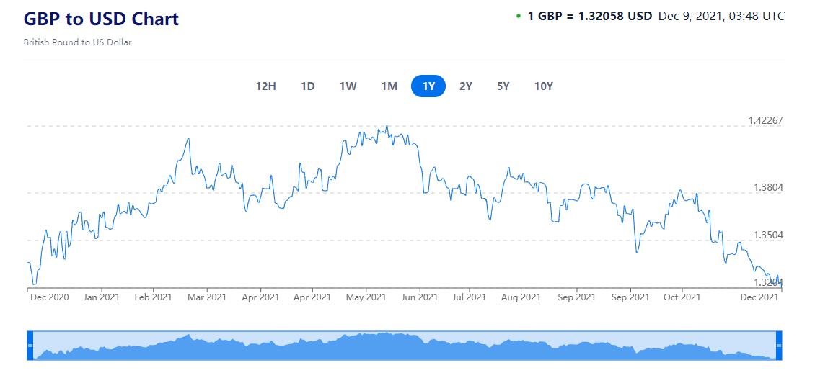Click the May 2021 x-axis label

coord(366,297)
